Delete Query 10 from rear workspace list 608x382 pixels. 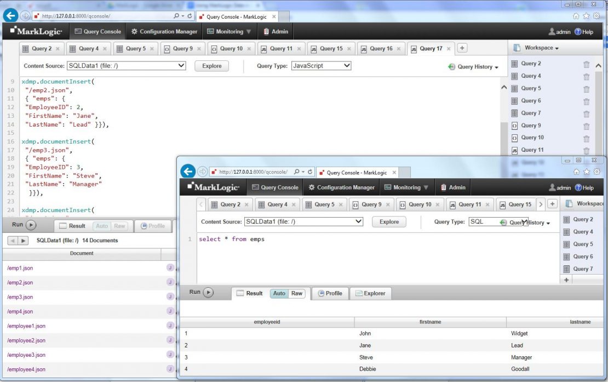coord(586,138)
